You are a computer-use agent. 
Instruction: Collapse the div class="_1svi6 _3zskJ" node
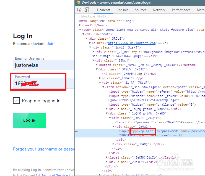(90, 47)
